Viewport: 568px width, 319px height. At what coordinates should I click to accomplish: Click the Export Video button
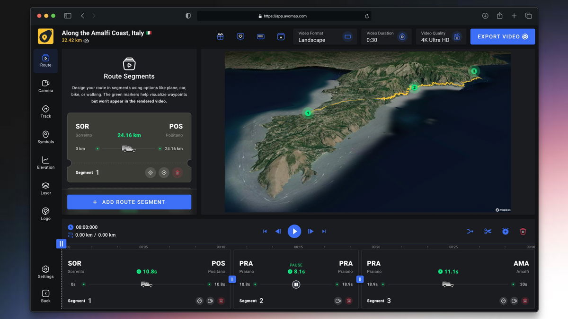[x=503, y=36]
